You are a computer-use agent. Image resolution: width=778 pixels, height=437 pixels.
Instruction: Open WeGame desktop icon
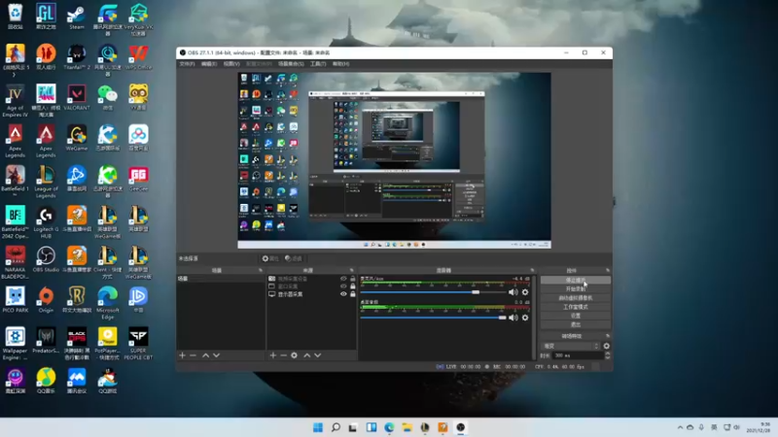77,138
